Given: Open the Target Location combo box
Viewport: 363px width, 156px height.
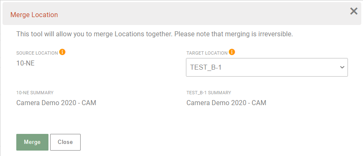Looking at the screenshot, I should click(267, 67).
